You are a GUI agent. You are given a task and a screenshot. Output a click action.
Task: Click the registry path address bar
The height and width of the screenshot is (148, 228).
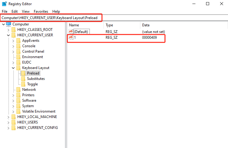coord(114,18)
